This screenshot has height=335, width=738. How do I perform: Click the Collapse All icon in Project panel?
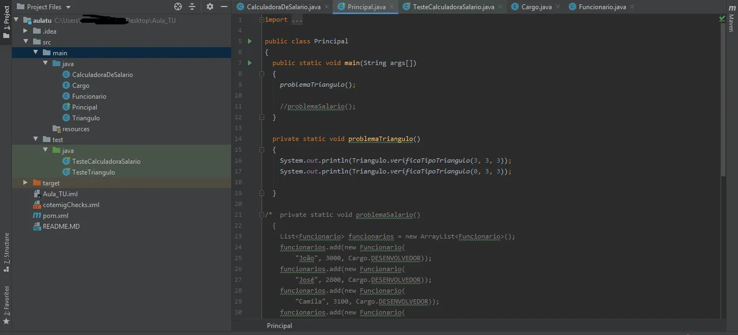point(192,7)
